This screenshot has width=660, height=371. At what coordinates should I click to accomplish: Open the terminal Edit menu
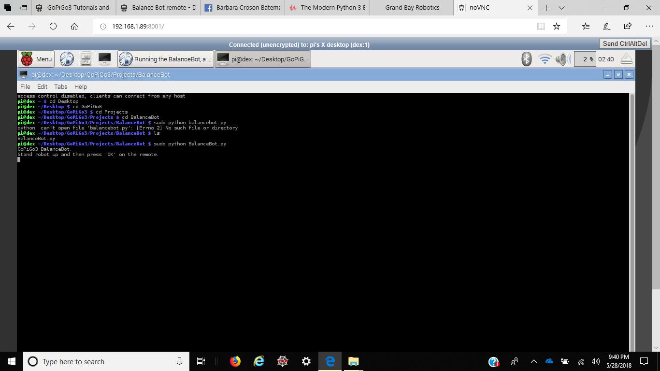point(43,86)
